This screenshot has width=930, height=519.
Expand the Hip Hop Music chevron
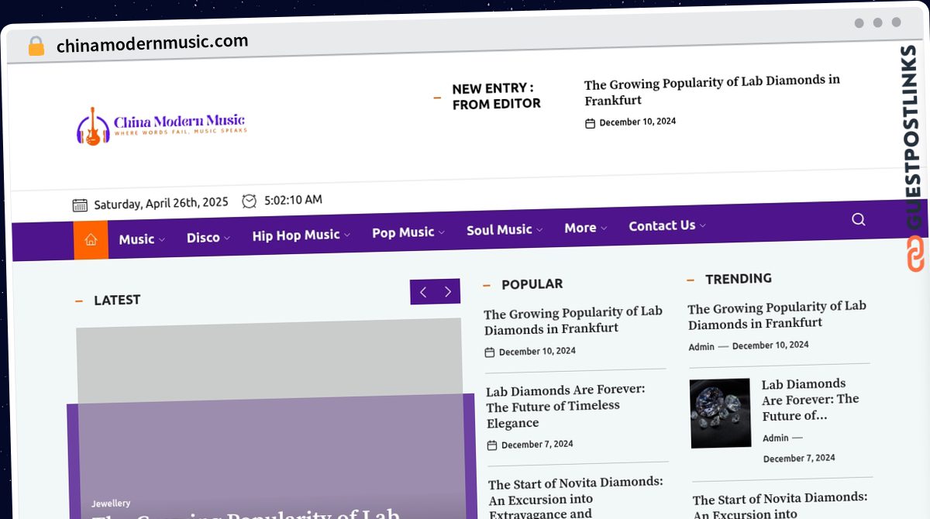click(x=347, y=235)
